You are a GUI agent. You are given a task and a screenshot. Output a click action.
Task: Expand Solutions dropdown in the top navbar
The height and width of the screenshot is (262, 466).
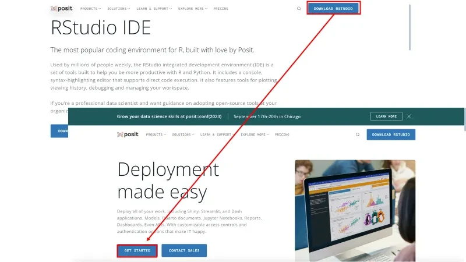(x=119, y=9)
